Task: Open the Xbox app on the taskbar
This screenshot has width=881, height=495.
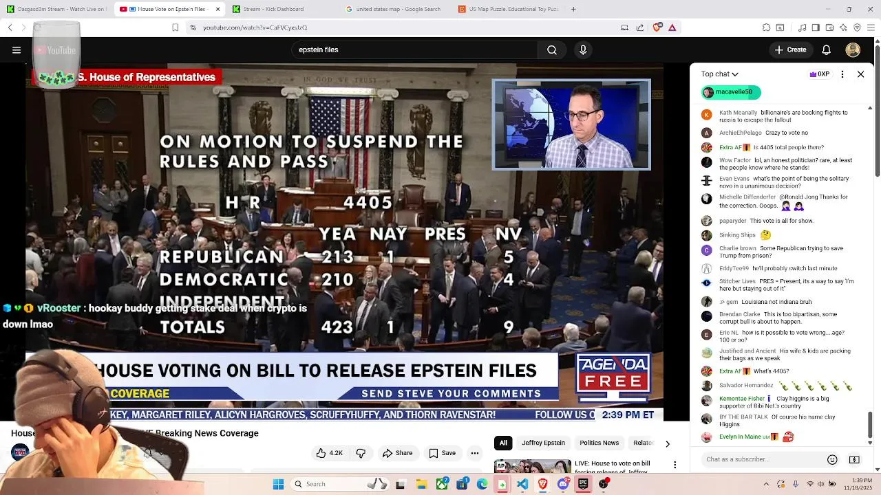Action: [442, 484]
